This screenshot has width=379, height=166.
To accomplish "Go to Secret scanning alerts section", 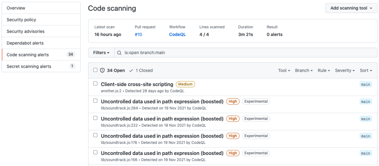I will 29,66.
